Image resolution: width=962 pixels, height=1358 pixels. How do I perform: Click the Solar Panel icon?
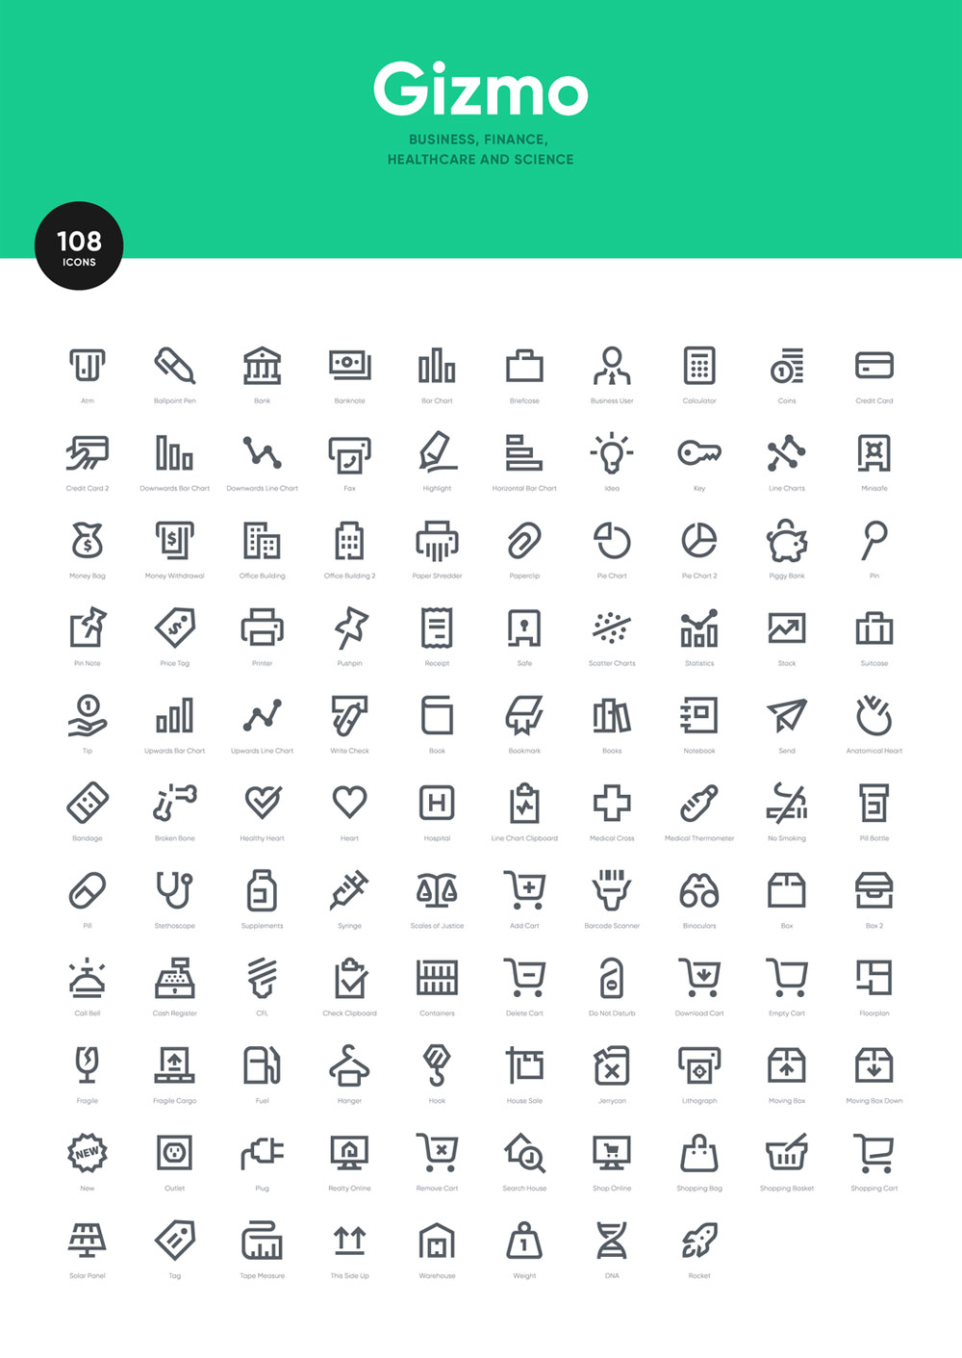pyautogui.click(x=87, y=1241)
